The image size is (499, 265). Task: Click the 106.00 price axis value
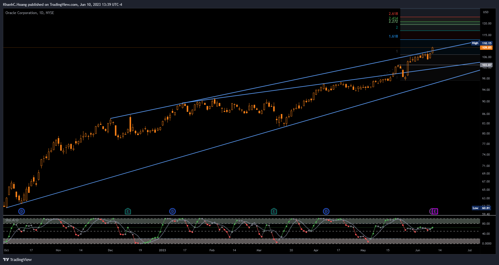[x=487, y=57]
